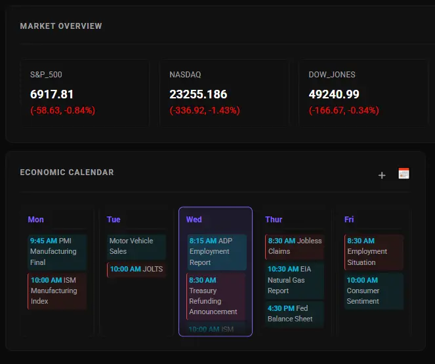Open the 10:30 AM EIA Natural Gas Report
This screenshot has width=435, height=364.
(295, 281)
